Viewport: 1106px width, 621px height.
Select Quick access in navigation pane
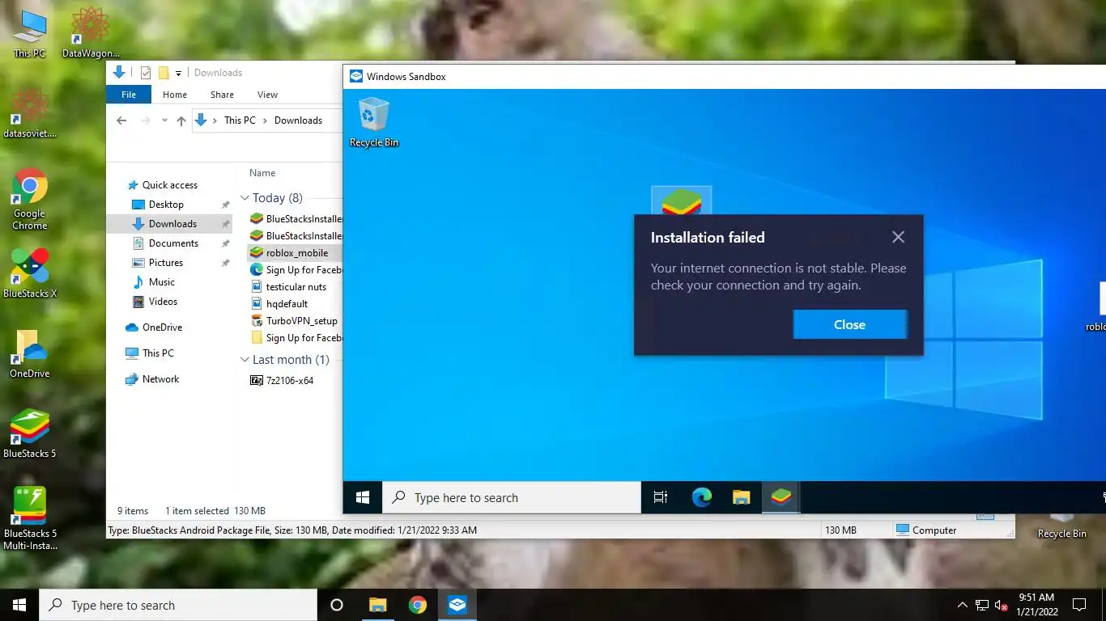click(170, 185)
